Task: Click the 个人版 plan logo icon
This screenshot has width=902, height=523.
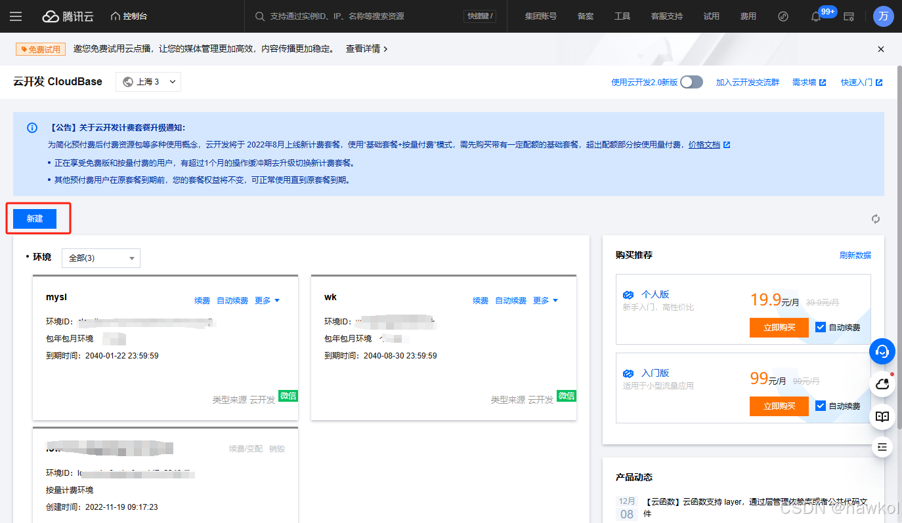Action: [629, 295]
